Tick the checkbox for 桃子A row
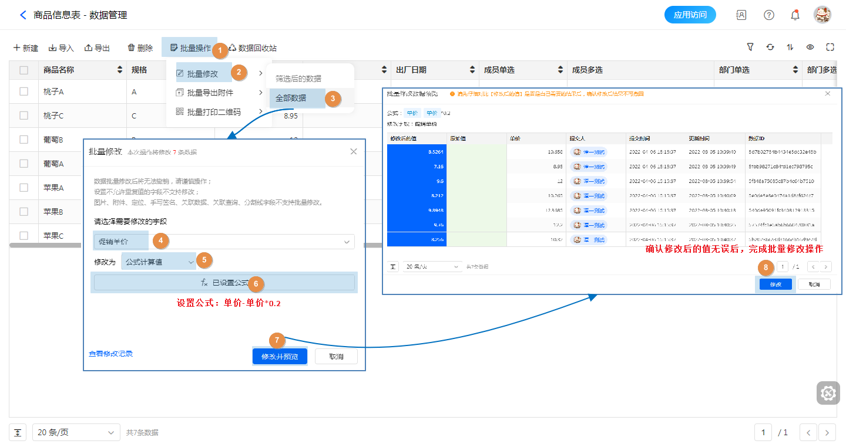Image resolution: width=846 pixels, height=444 pixels. pos(24,91)
